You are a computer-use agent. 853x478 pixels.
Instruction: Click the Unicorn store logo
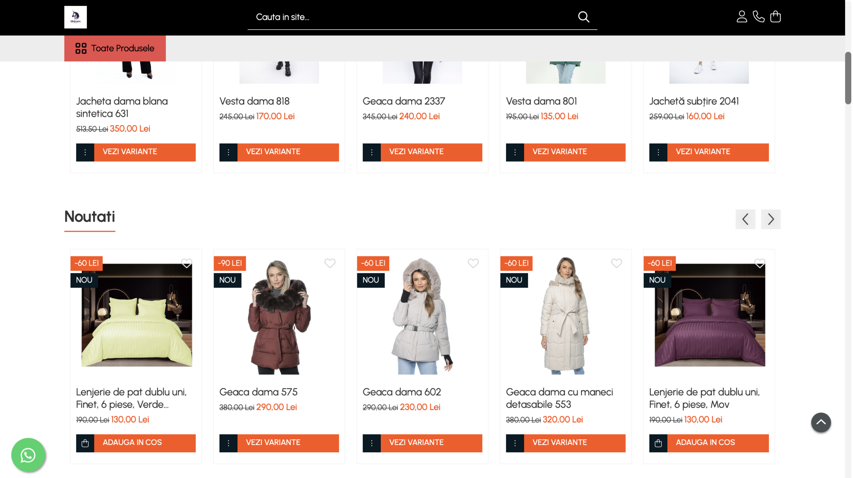pos(75,17)
